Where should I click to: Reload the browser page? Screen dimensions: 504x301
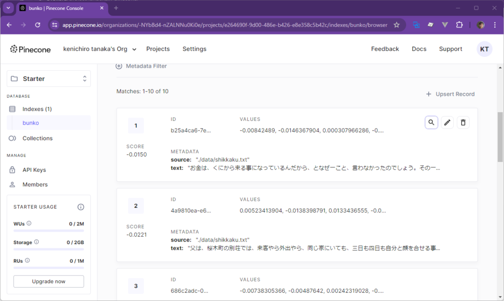point(37,25)
